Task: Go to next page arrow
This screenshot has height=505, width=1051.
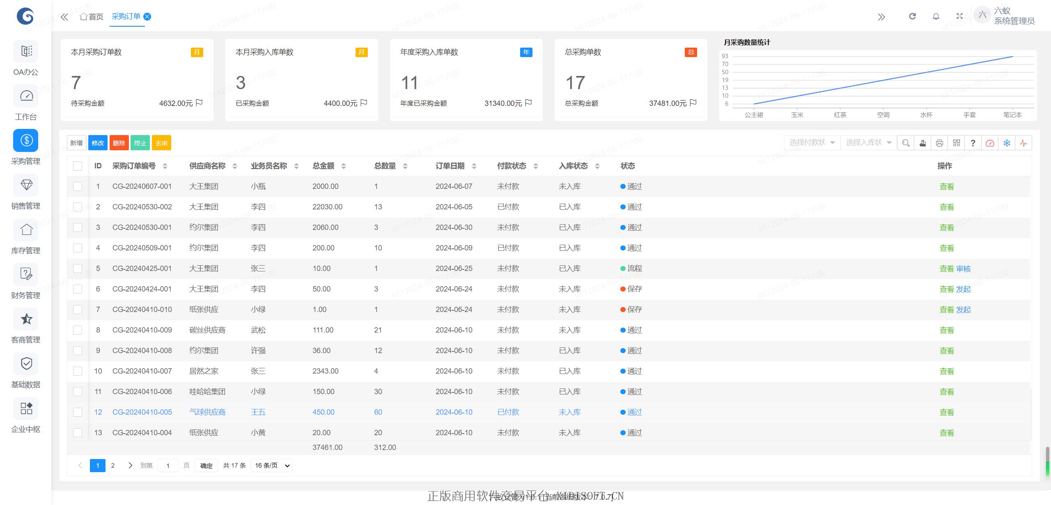Action: click(130, 466)
